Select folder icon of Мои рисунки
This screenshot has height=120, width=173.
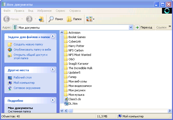(66, 90)
